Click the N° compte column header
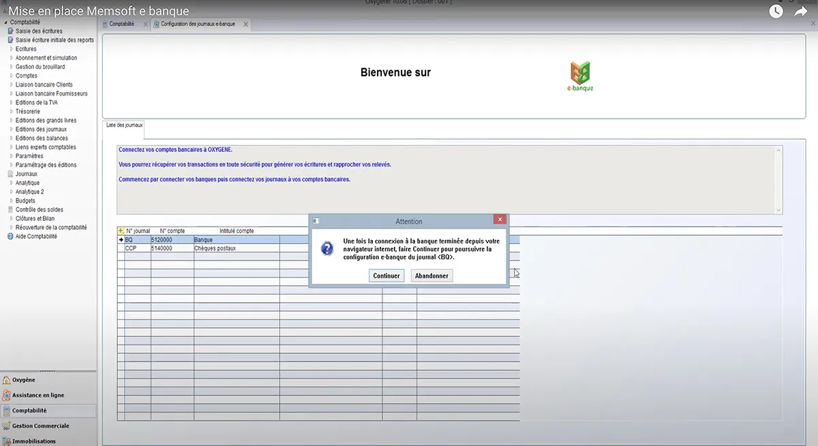The height and width of the screenshot is (446, 818). click(172, 231)
